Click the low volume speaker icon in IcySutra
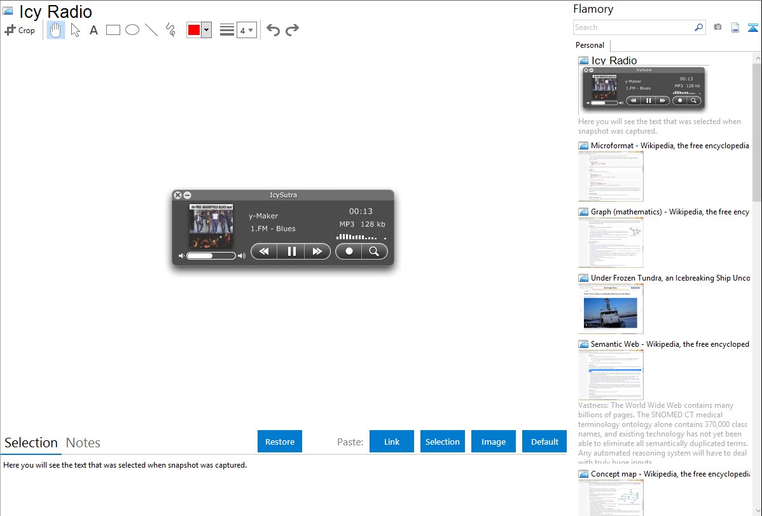762x516 pixels. pos(181,256)
